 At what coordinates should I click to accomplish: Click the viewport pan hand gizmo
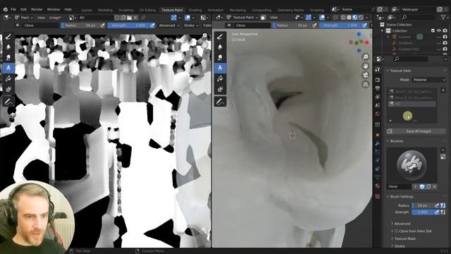(365, 66)
